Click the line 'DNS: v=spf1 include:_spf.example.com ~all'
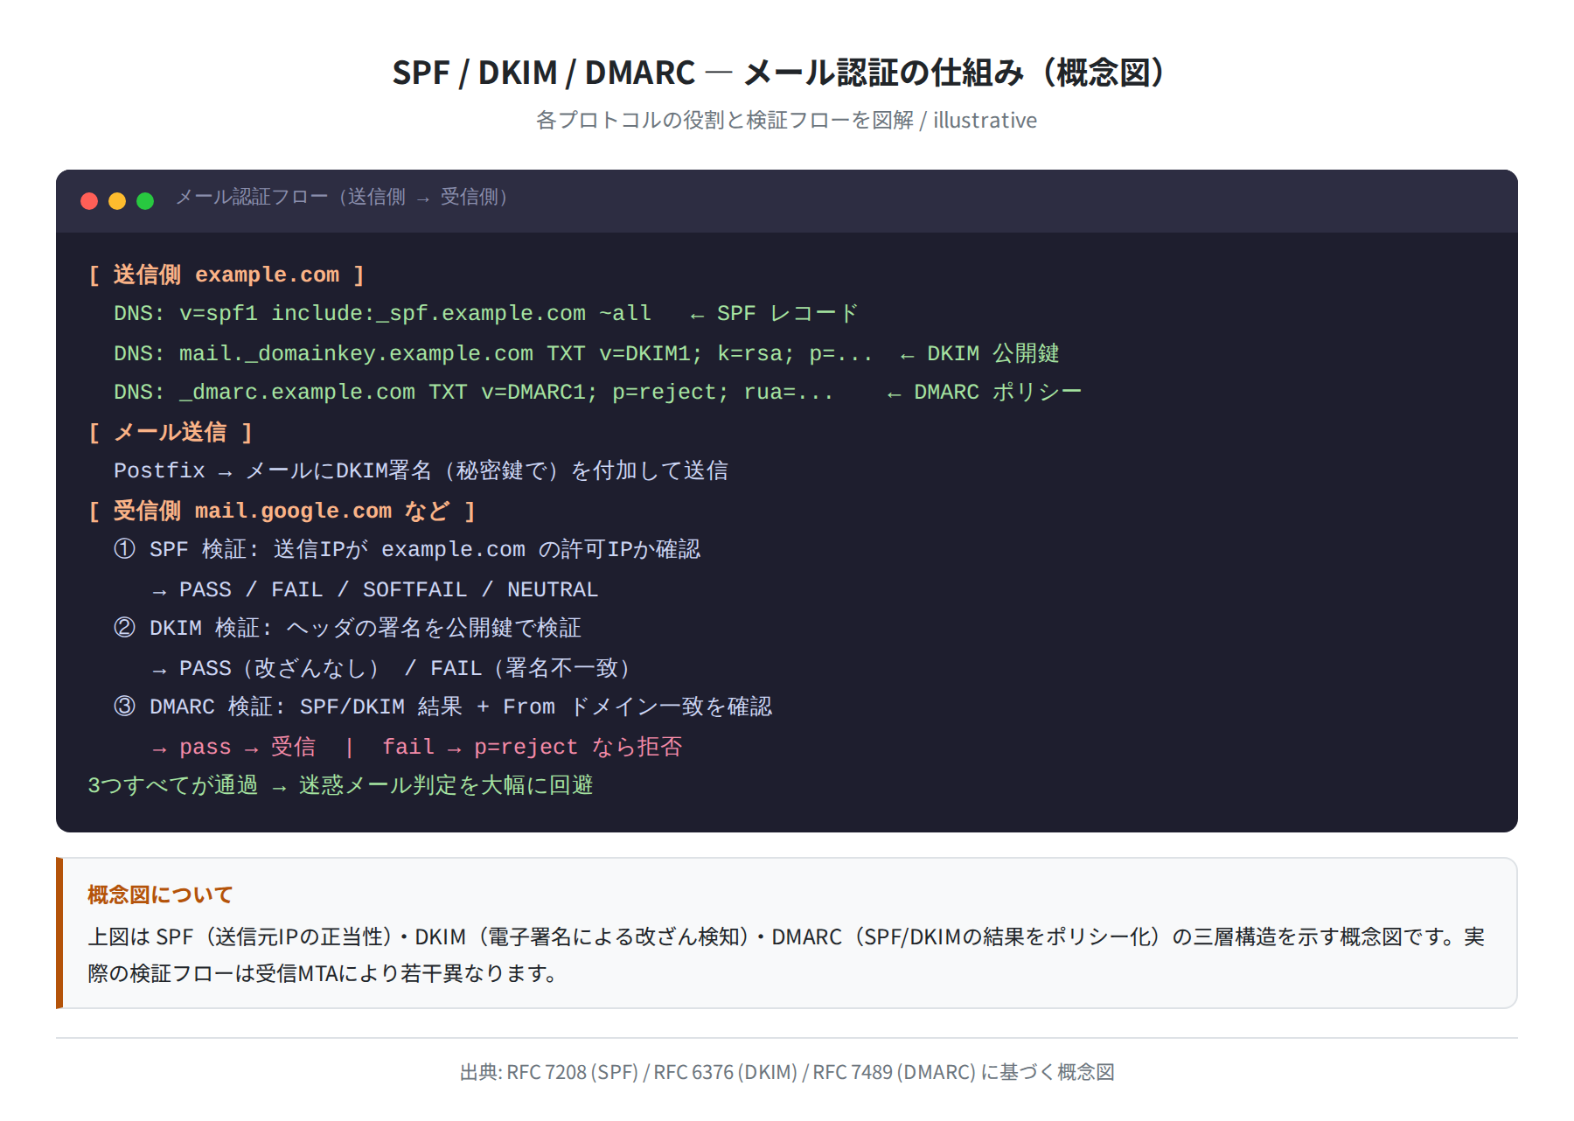The height and width of the screenshot is (1121, 1574). click(382, 313)
